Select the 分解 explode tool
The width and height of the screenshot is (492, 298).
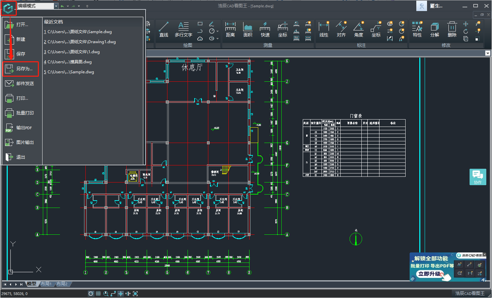coord(434,29)
